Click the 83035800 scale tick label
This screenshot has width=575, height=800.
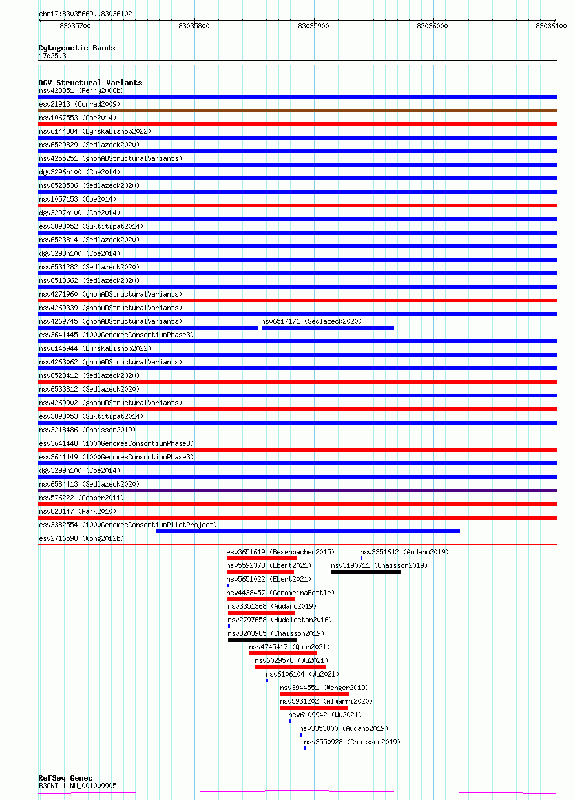pyautogui.click(x=194, y=26)
